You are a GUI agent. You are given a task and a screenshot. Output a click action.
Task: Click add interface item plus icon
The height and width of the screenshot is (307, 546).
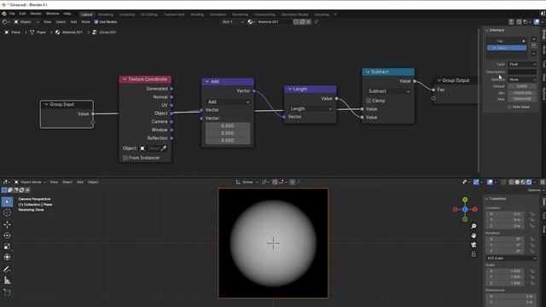(534, 39)
